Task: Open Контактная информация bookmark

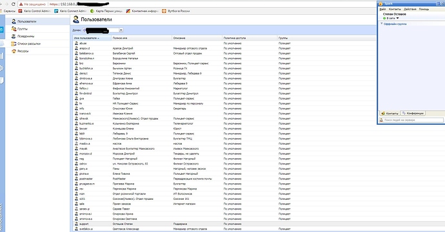Action: click(x=142, y=11)
